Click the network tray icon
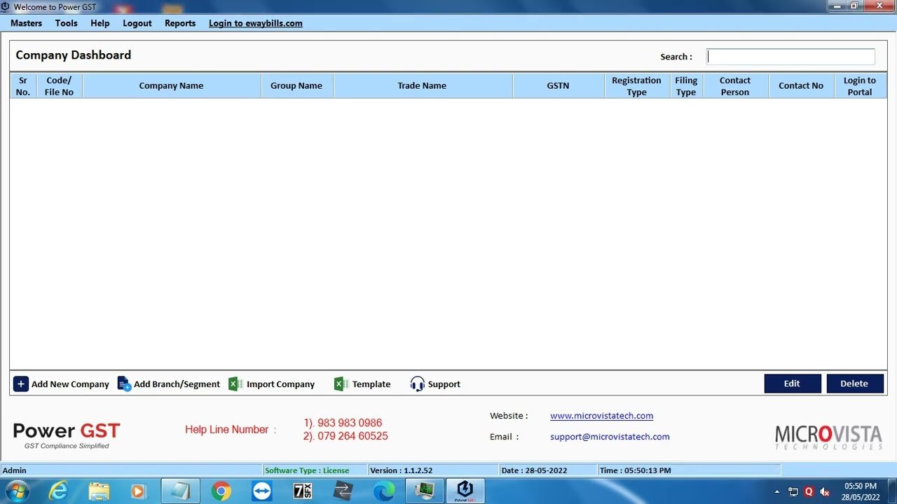The width and height of the screenshot is (897, 504). [x=793, y=492]
